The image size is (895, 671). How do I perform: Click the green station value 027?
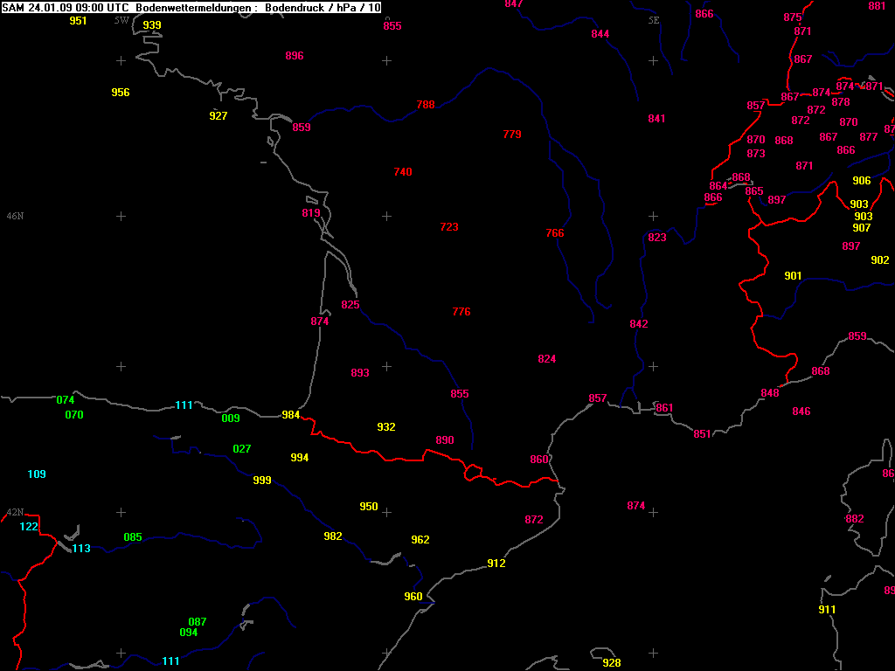pyautogui.click(x=242, y=449)
